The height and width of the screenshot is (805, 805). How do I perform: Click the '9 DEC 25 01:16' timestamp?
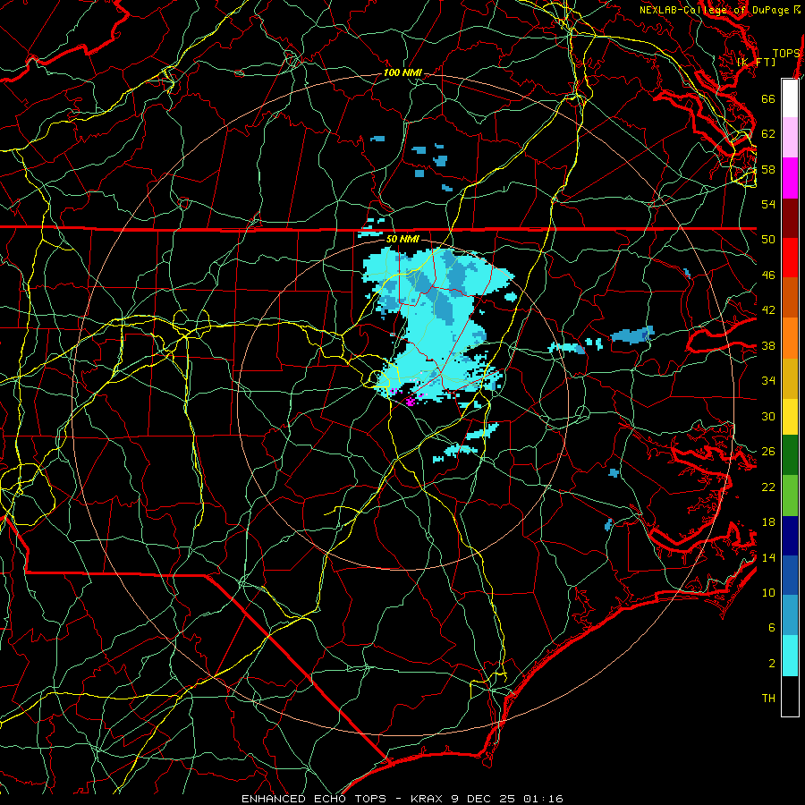coord(507,799)
